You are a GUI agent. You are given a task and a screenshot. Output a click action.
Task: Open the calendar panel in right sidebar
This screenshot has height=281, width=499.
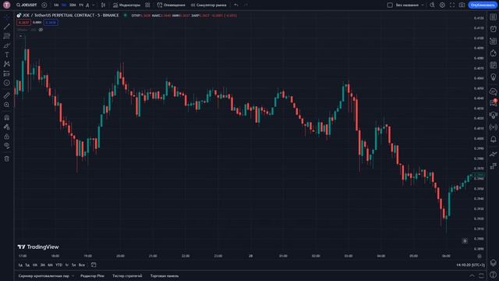[493, 66]
